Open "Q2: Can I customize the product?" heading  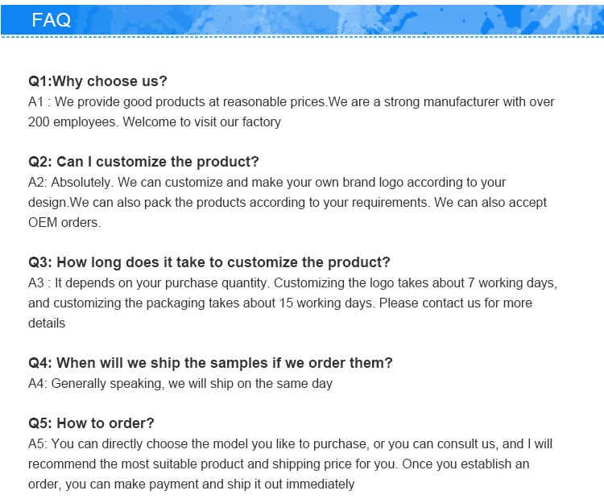pyautogui.click(x=143, y=162)
